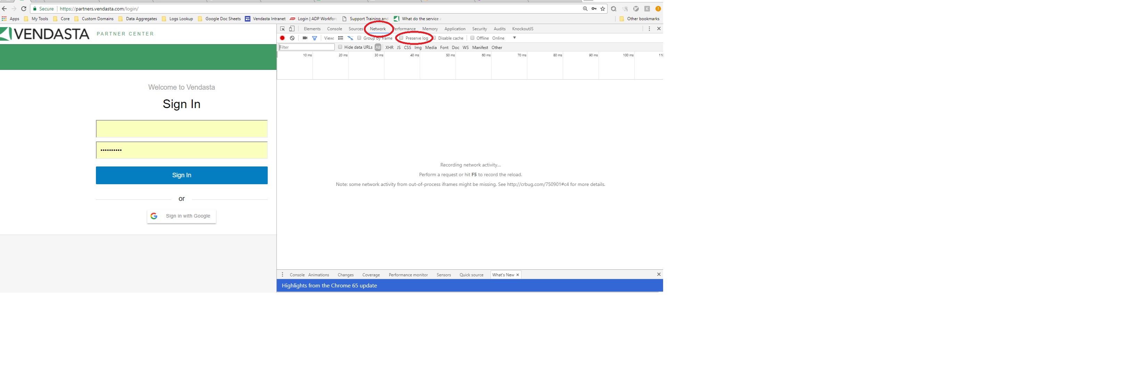Select the inspect element picker icon
Viewport: 1142px width, 391px height.
tap(283, 29)
